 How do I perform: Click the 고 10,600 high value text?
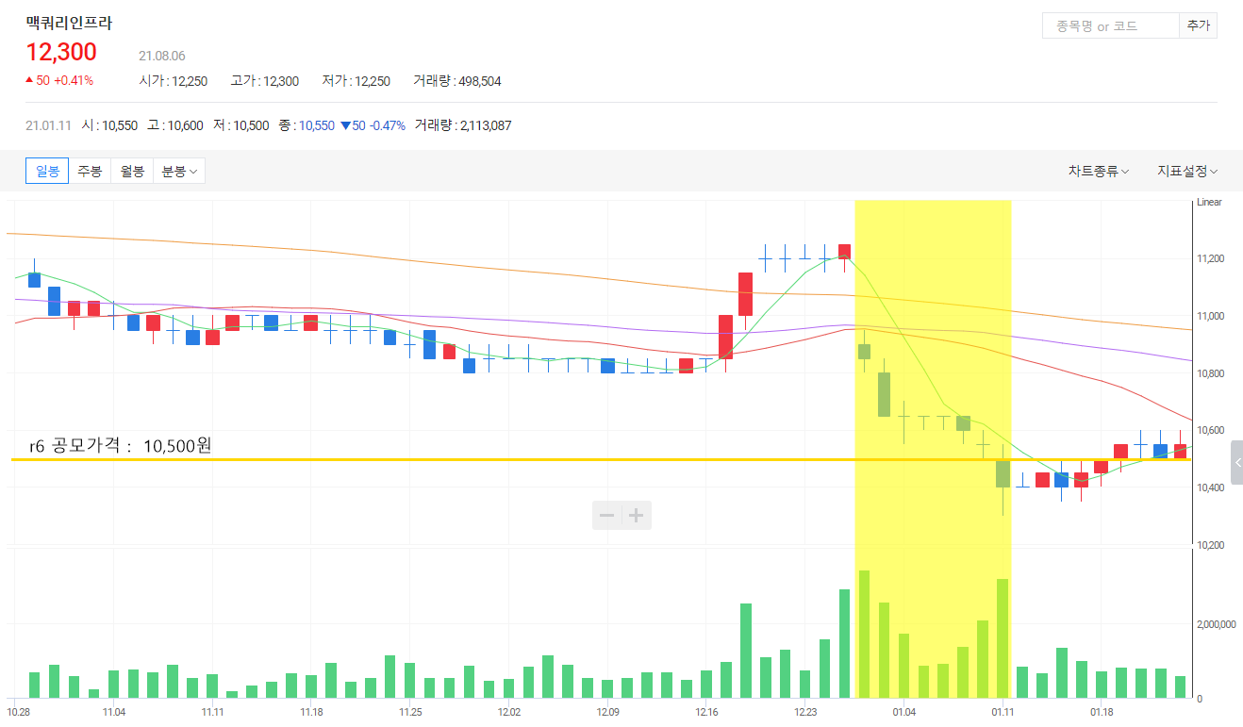(174, 125)
